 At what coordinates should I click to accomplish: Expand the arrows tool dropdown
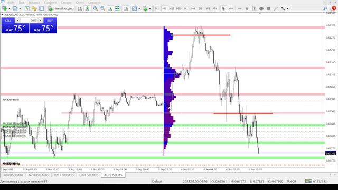click(x=288, y=8)
